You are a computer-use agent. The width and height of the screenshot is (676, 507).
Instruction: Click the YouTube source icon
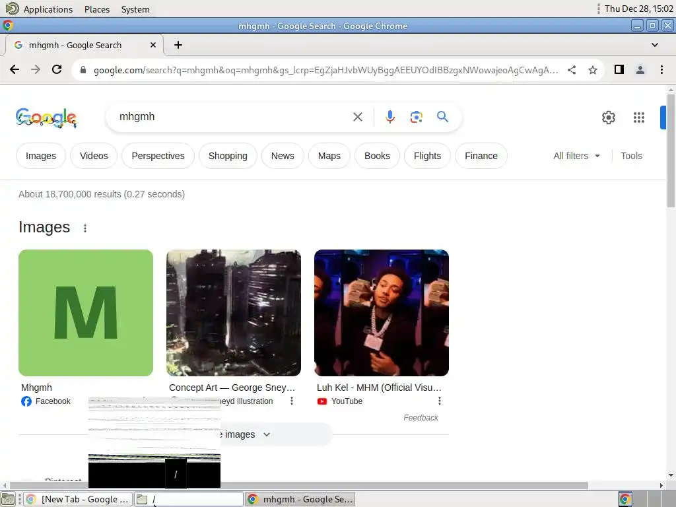click(322, 401)
